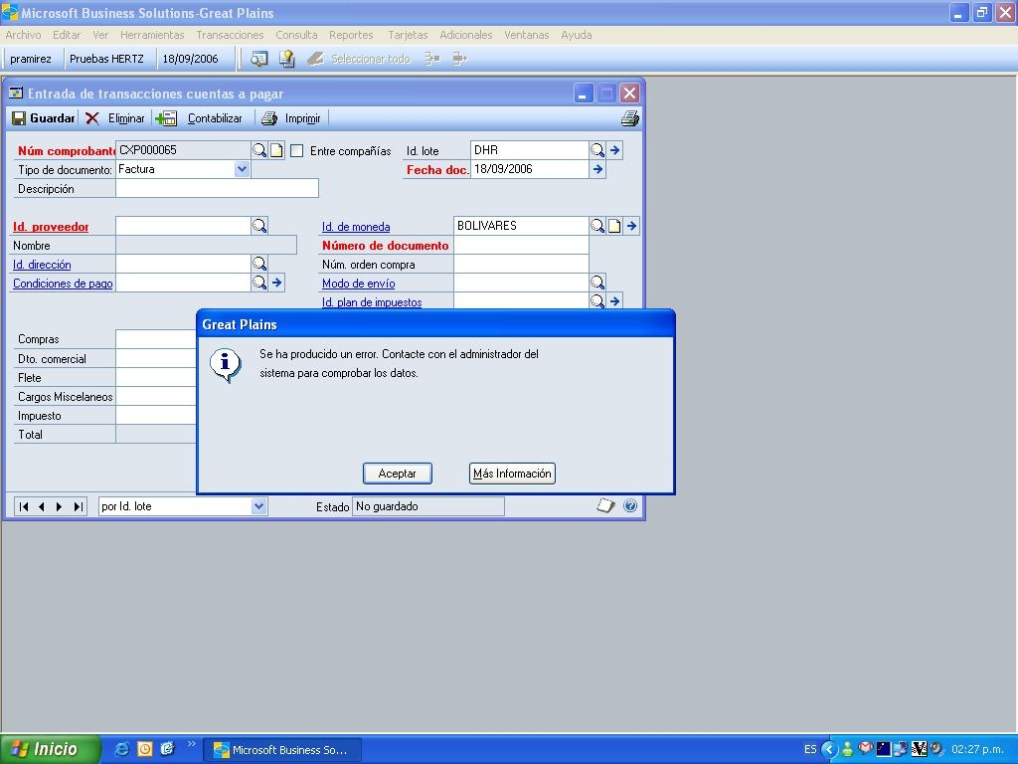This screenshot has height=764, width=1018.
Task: Click the Descripción input field
Action: 217,188
